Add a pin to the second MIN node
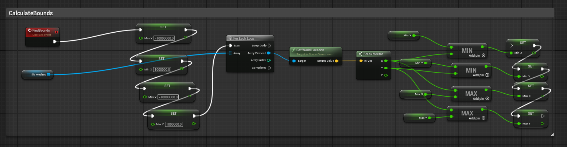 coord(487,75)
